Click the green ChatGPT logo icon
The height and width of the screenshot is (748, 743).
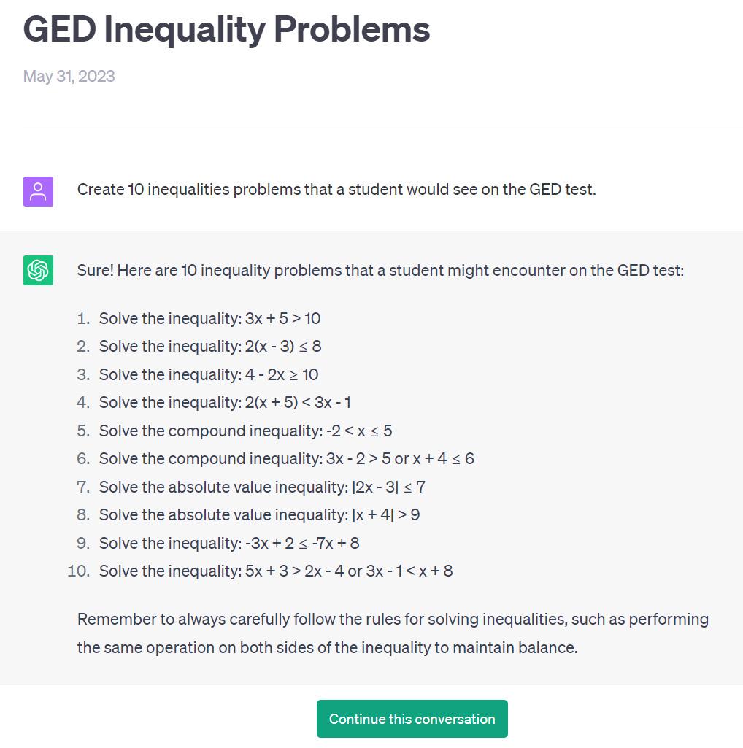[x=38, y=271]
